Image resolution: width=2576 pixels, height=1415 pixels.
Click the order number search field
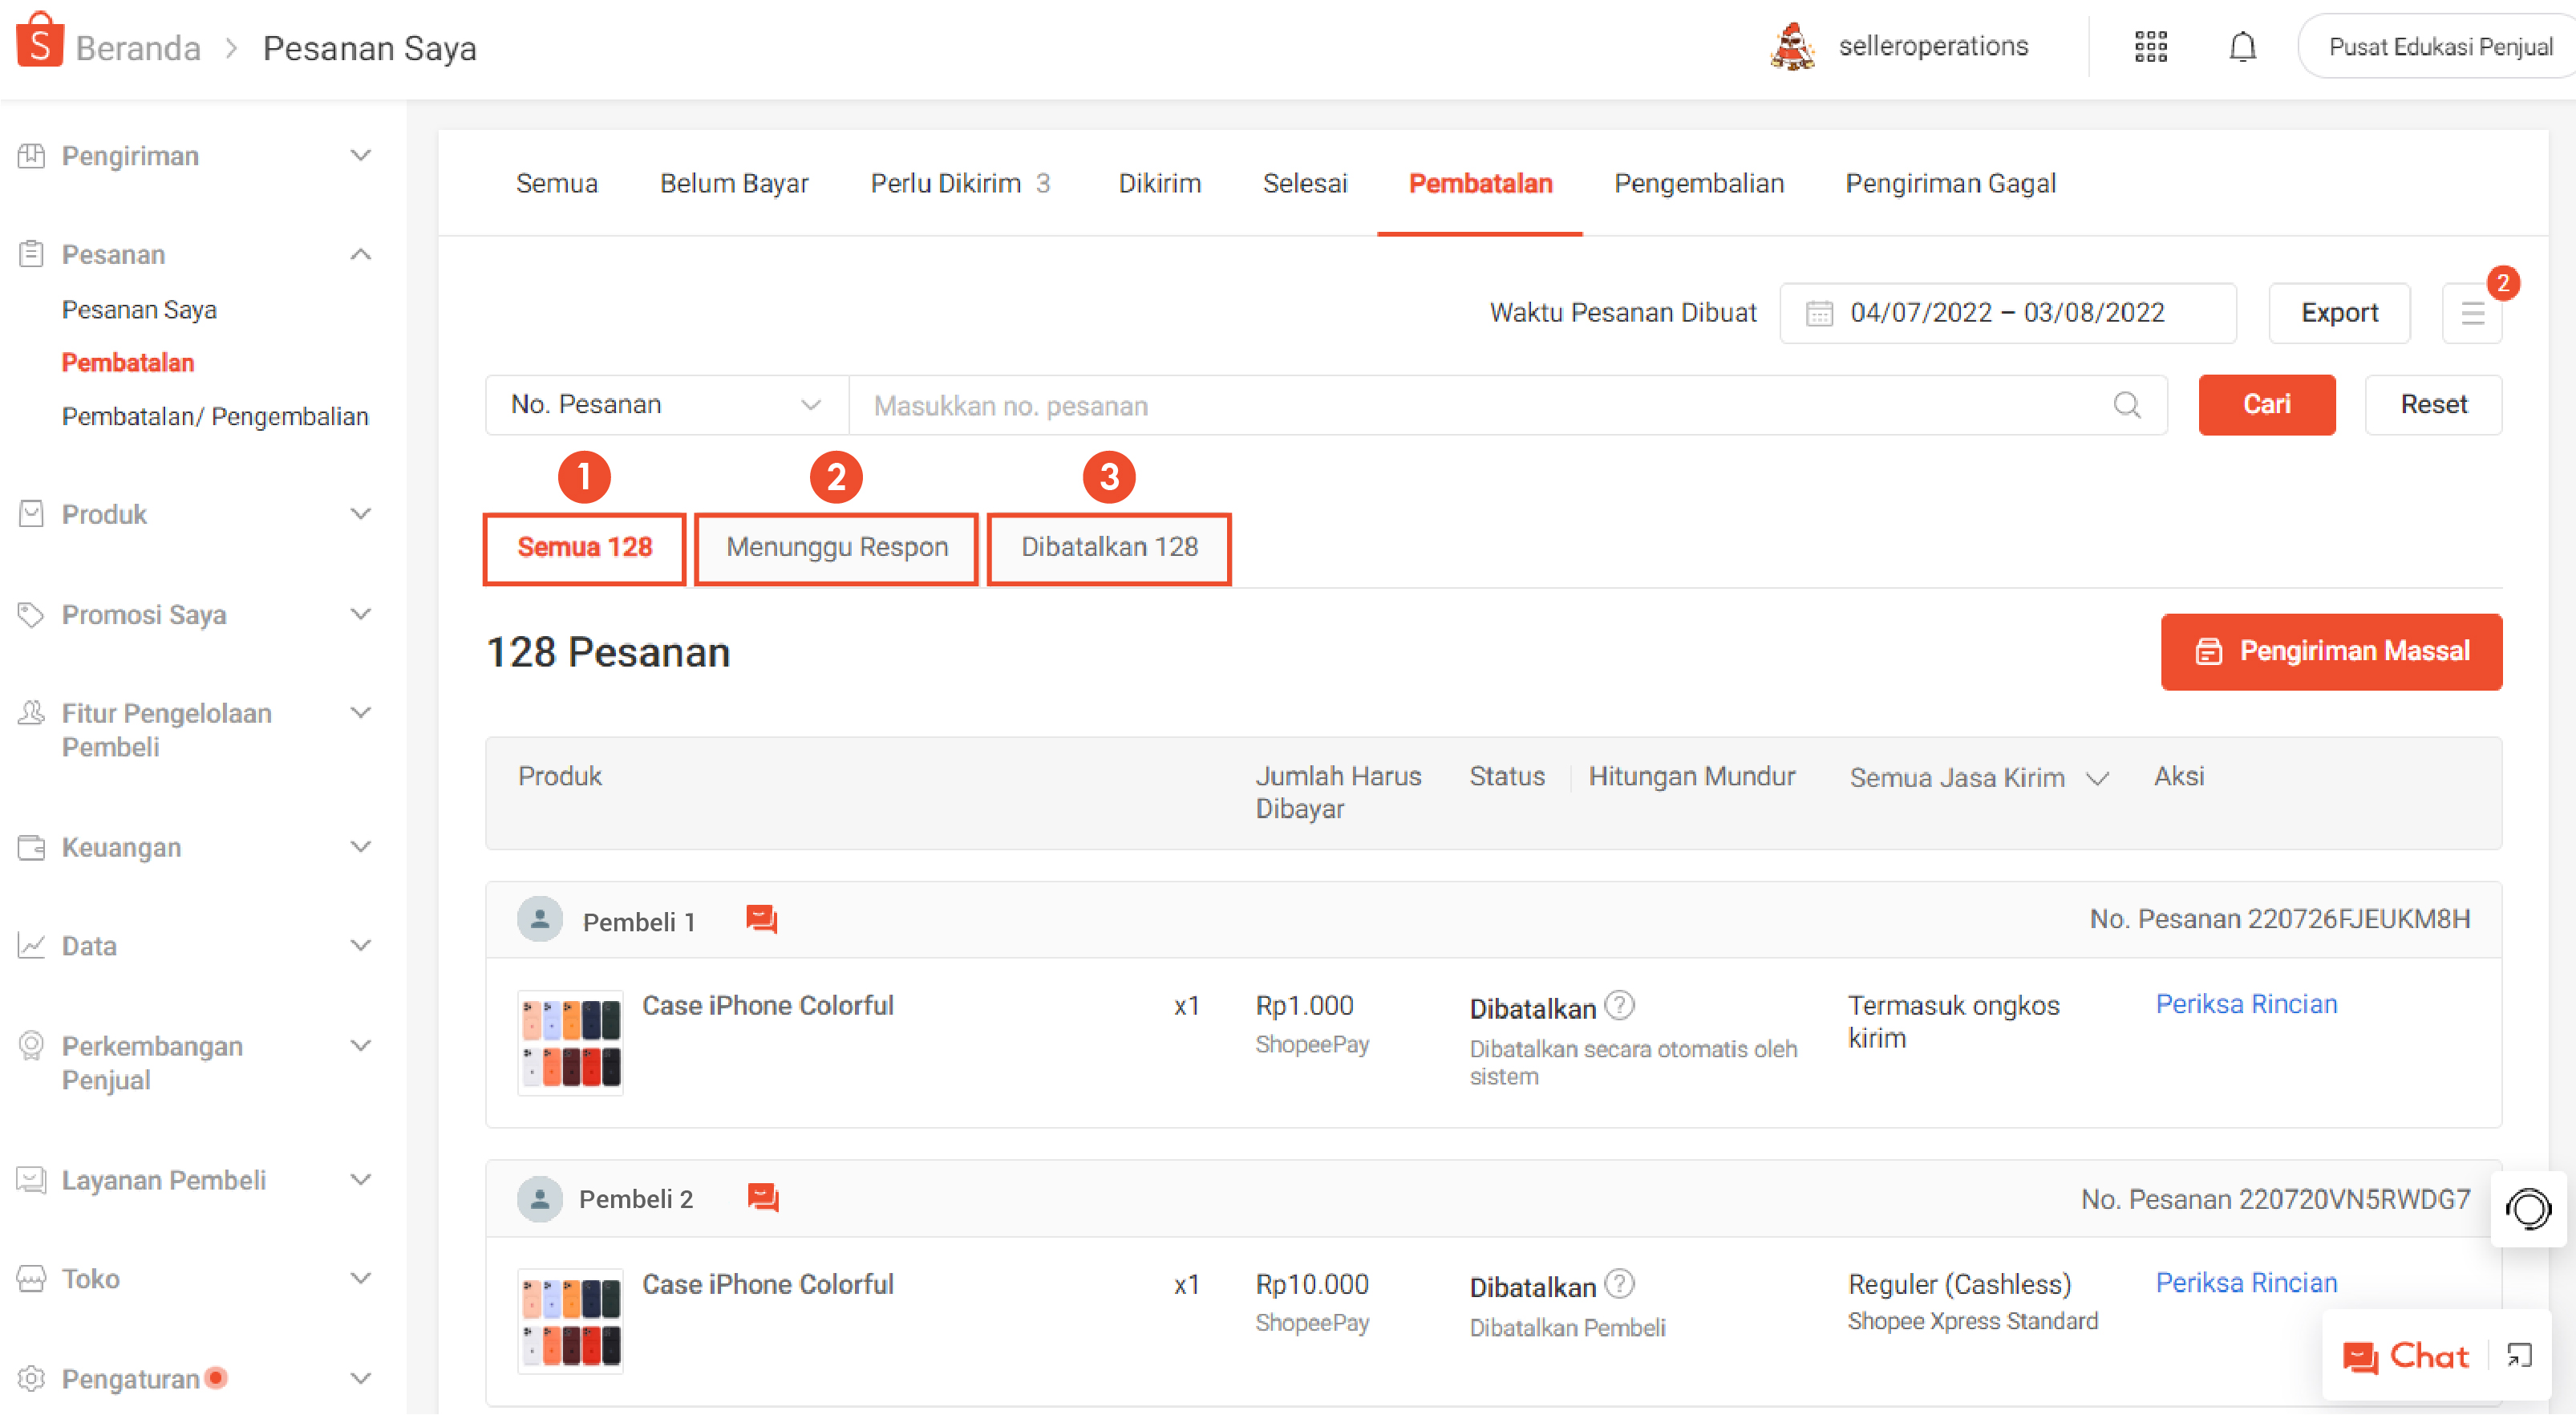(x=1480, y=405)
